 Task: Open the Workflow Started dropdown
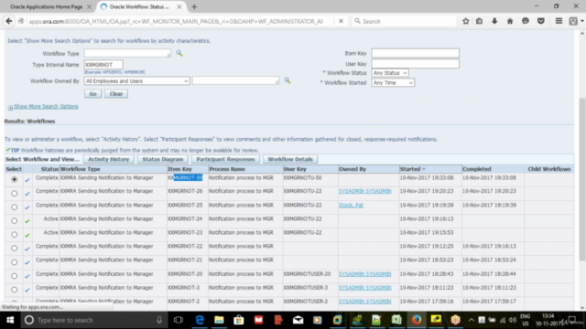pyautogui.click(x=393, y=83)
